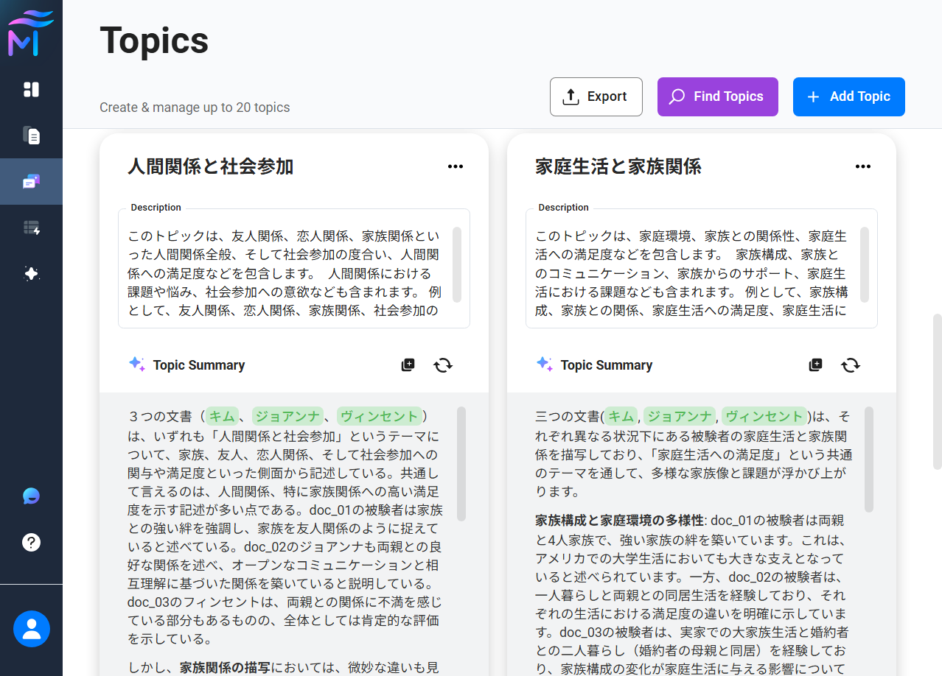Select the Topics chat icon in sidebar

pos(31,182)
